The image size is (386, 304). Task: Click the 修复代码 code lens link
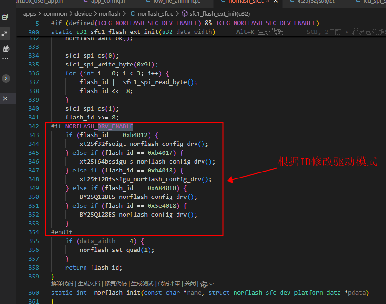(116, 284)
